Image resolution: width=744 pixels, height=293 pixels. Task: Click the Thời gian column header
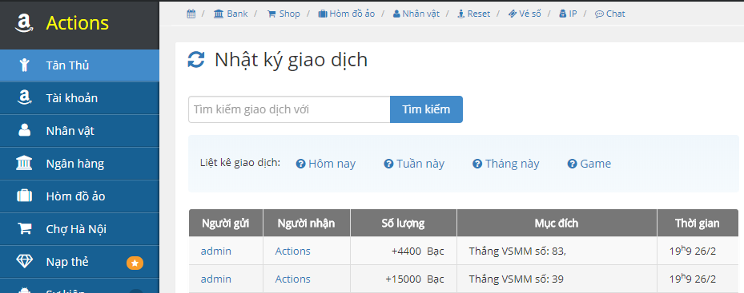[697, 223]
